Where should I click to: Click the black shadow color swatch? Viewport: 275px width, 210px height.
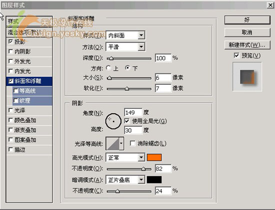(154, 180)
